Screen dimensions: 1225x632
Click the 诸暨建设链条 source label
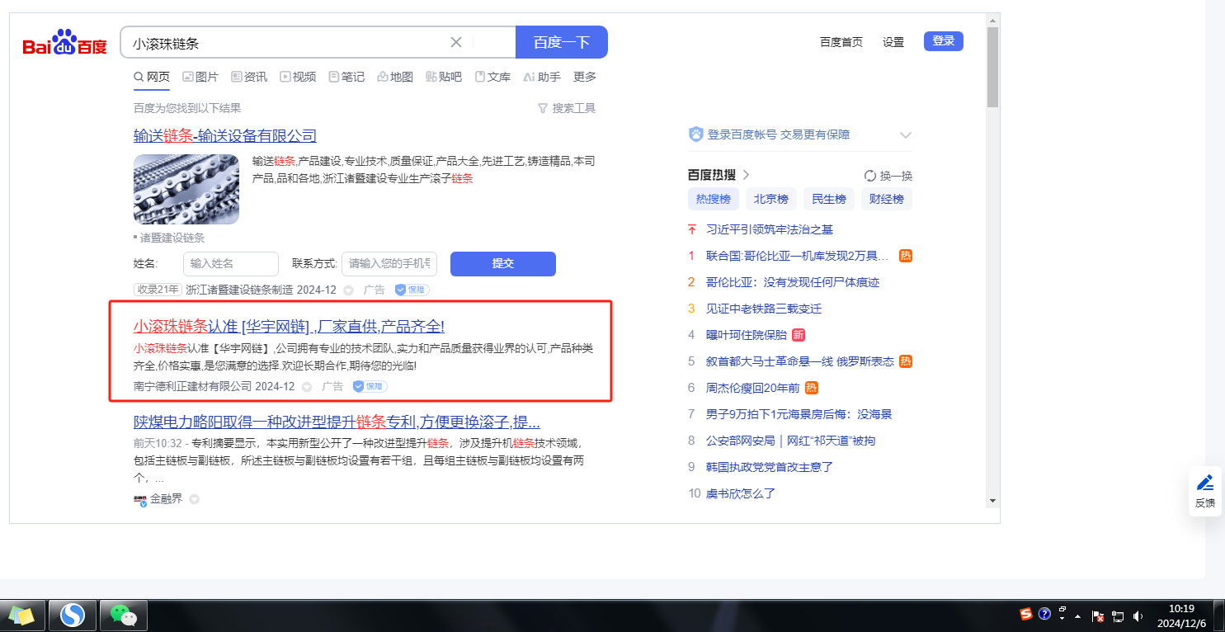[172, 238]
